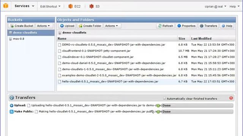Click the Make Public feed icon

coord(12,112)
